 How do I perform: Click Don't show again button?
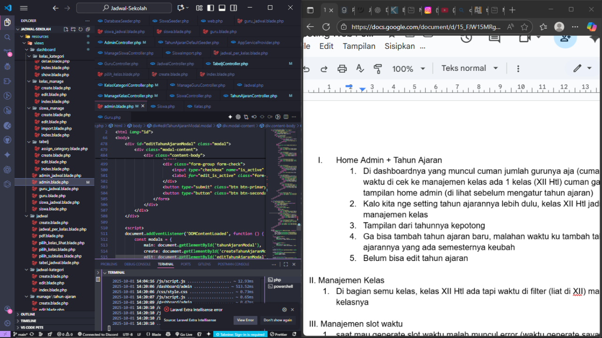[277, 320]
